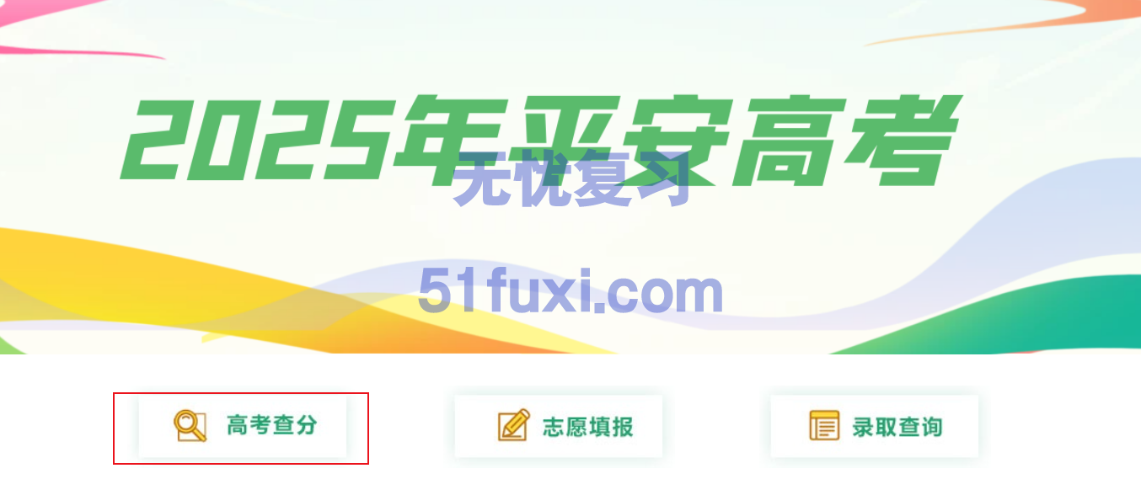Screen dimensions: 1141x479
Task: Click the 无忧复习 watermark text
Action: pos(572,180)
